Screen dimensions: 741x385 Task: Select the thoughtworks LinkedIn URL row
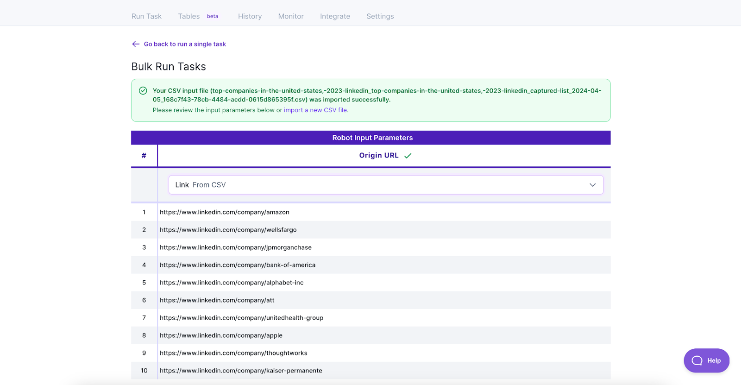pos(371,353)
